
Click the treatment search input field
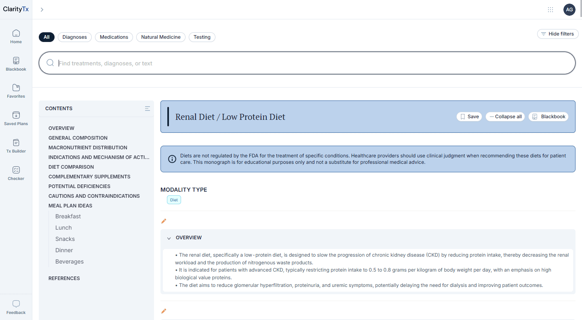coord(307,63)
